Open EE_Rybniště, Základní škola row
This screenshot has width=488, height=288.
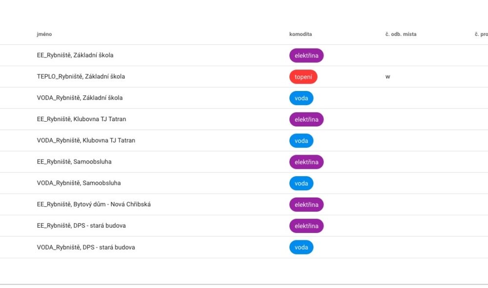[x=75, y=55]
